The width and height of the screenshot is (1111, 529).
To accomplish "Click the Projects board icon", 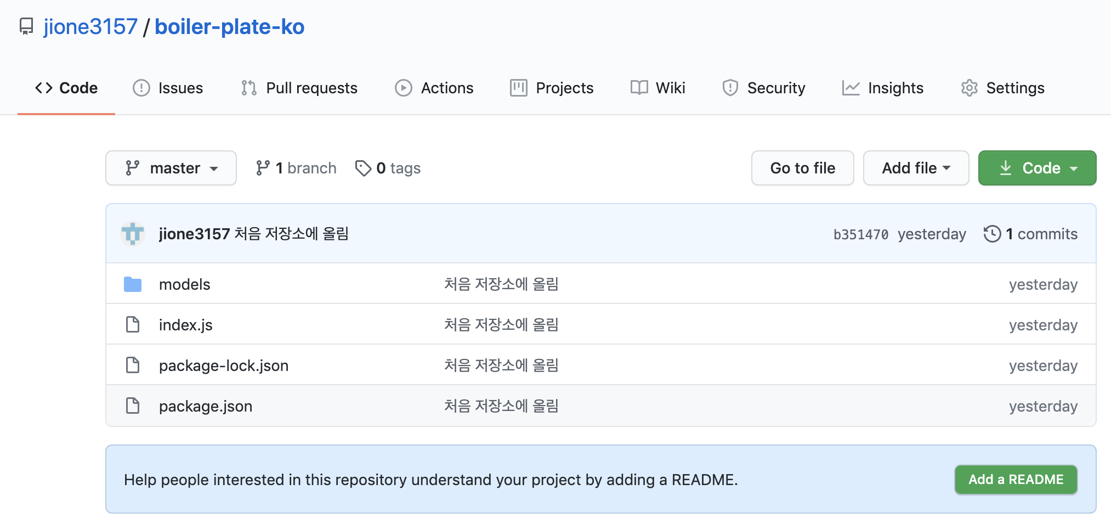I will pos(519,88).
